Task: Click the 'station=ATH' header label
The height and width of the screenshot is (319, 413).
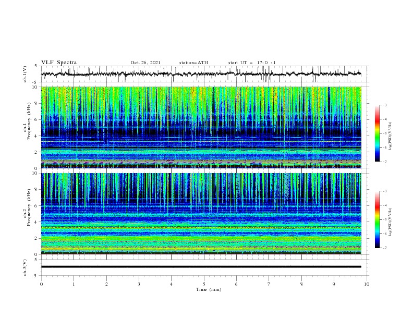Action: pos(193,63)
